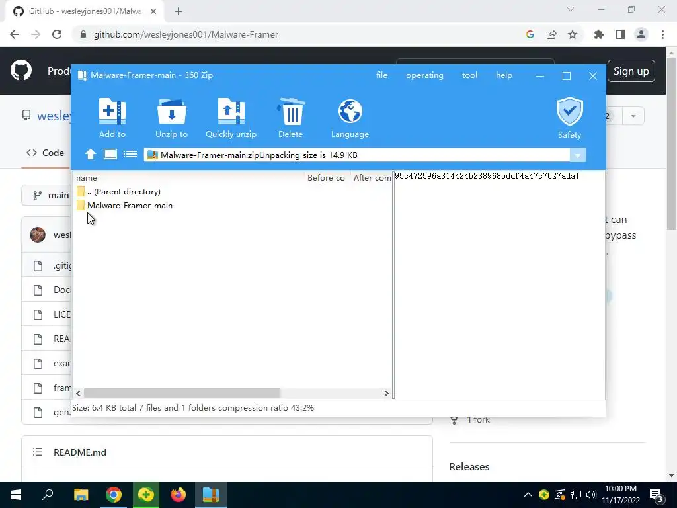Open the Code tab on GitHub

tap(46, 153)
